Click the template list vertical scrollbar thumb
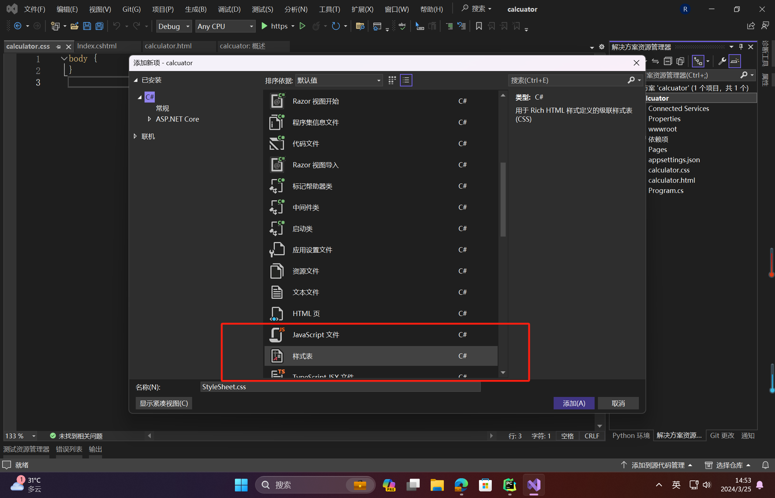This screenshot has width=775, height=498. pos(503,200)
